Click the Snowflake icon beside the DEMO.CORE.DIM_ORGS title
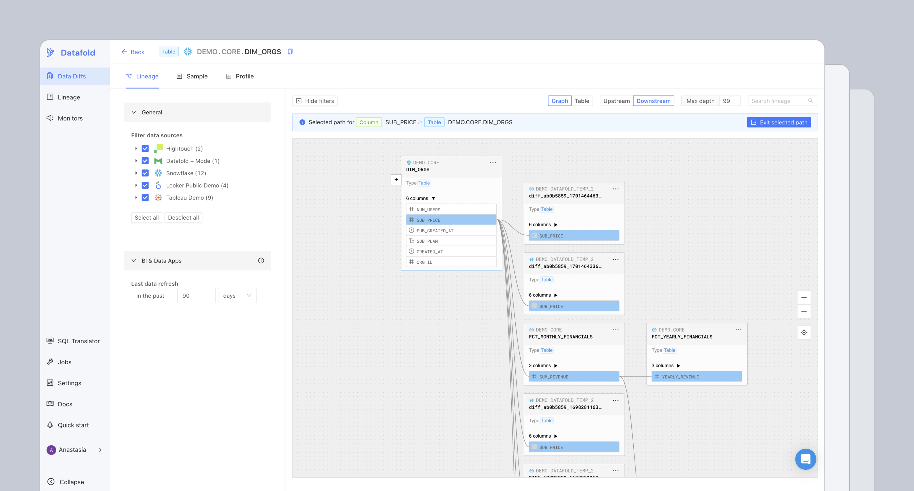The image size is (914, 491). (188, 52)
